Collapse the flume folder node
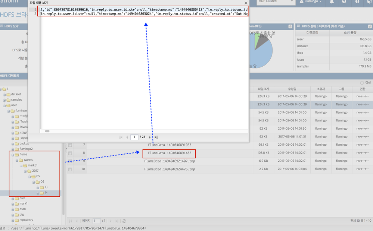 click(13, 155)
